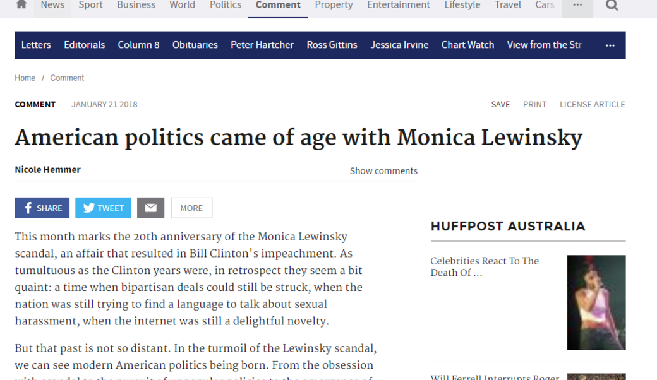Open MORE sharing options
Image resolution: width=657 pixels, height=380 pixels.
(191, 208)
